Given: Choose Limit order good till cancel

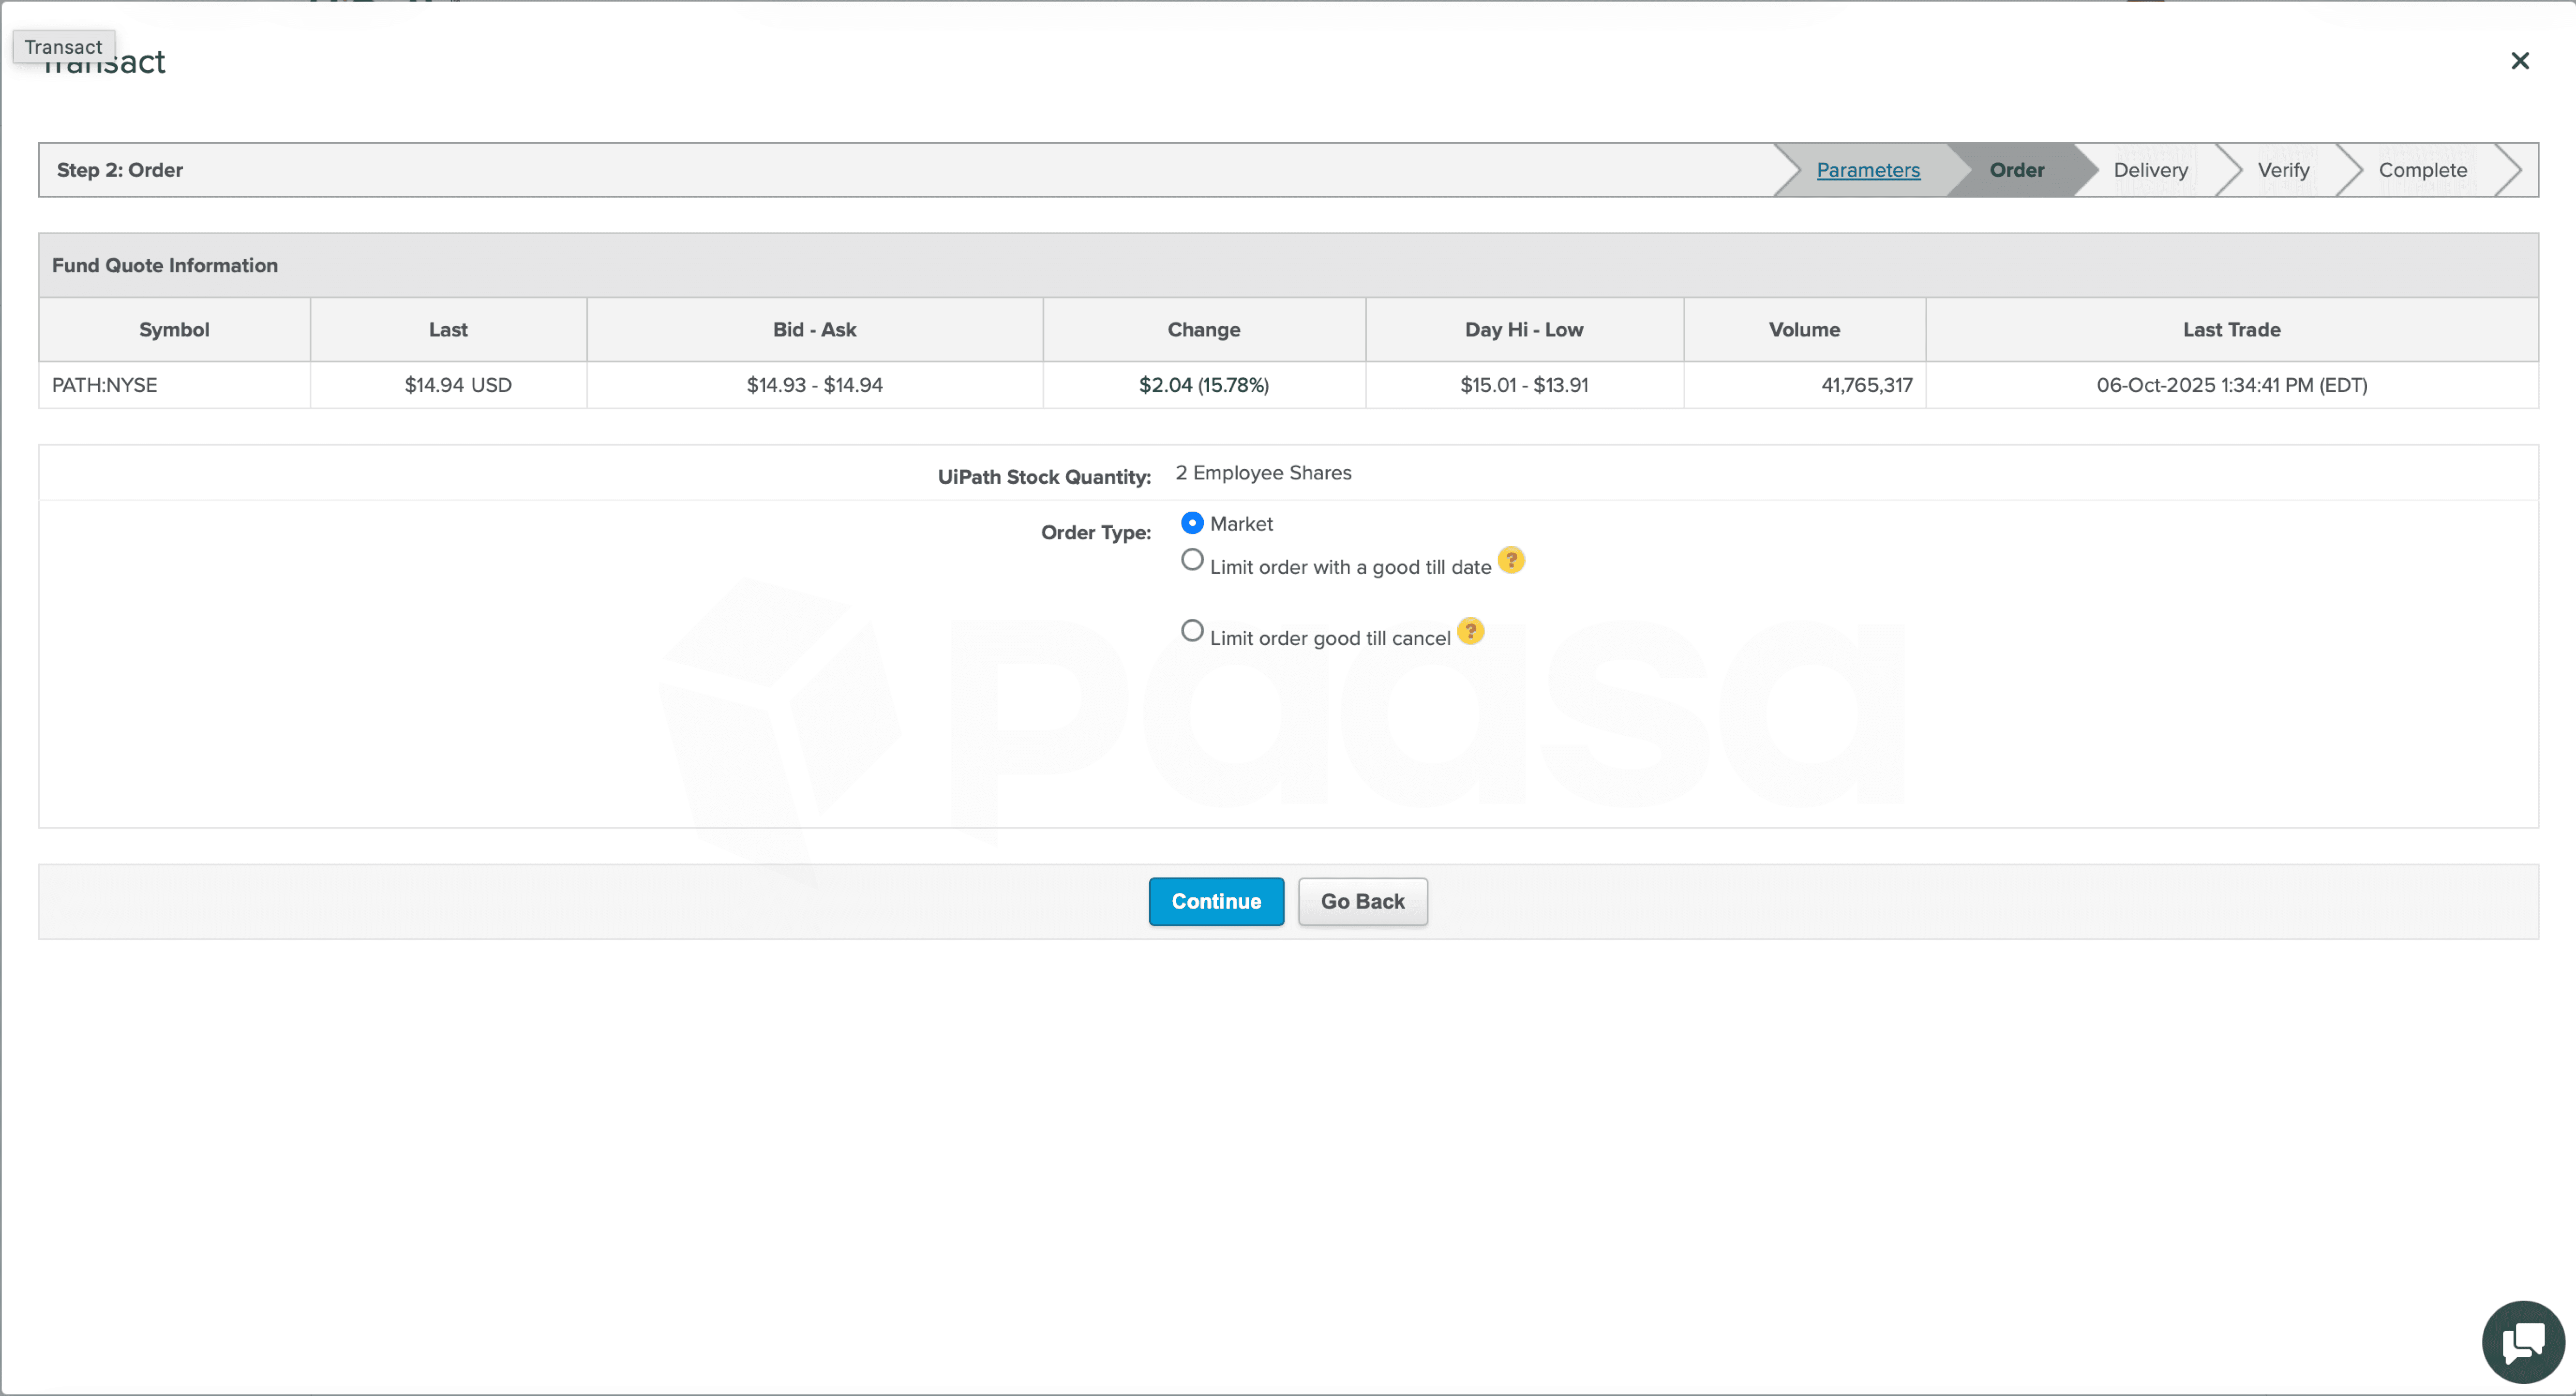Looking at the screenshot, I should (x=1192, y=631).
